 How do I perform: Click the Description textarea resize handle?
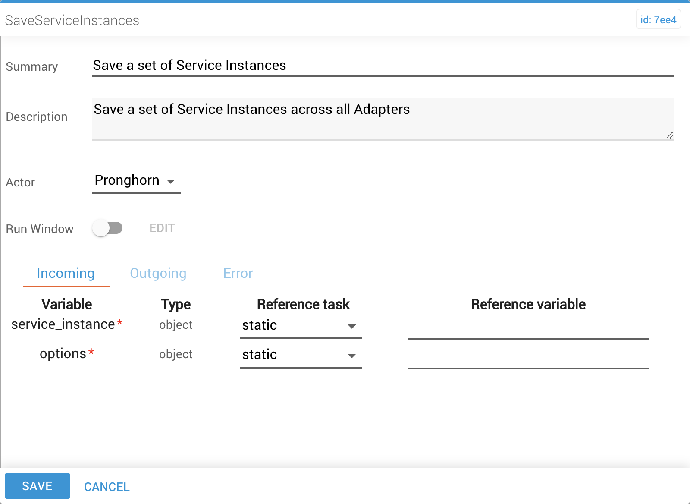tap(669, 135)
